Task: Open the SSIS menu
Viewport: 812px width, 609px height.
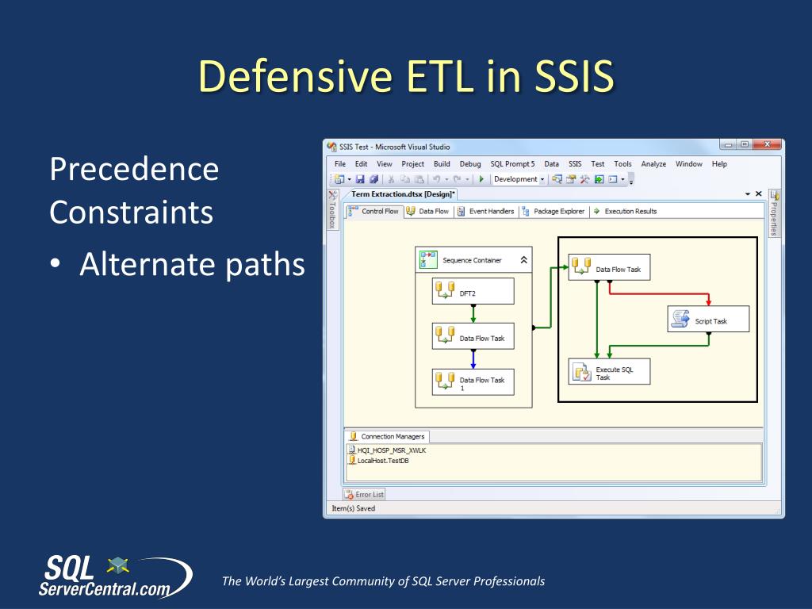Action: point(575,163)
